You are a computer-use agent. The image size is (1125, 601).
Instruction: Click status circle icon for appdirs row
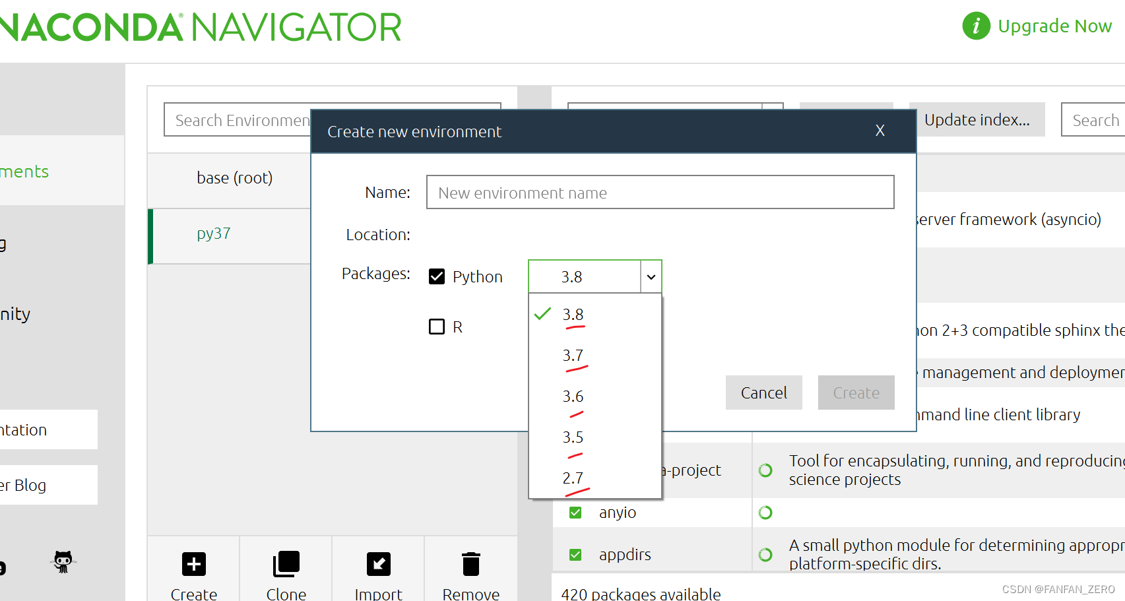(x=765, y=555)
